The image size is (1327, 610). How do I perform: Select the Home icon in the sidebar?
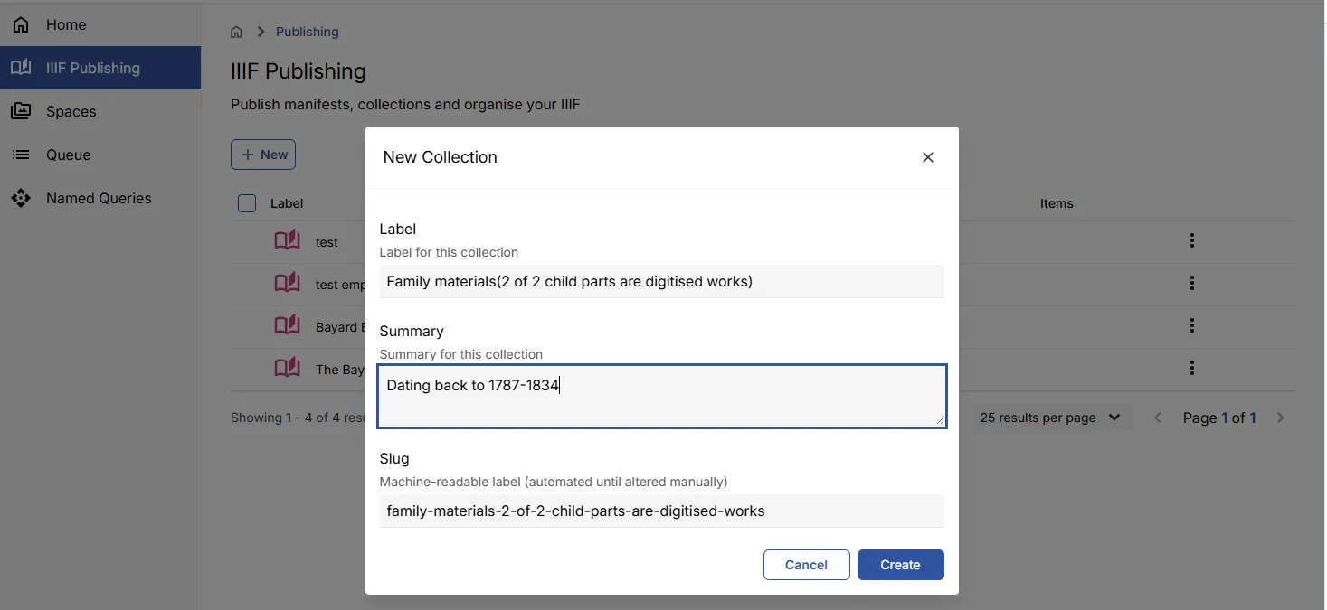click(20, 24)
